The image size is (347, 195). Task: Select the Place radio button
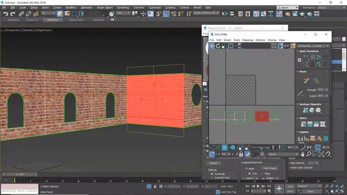[x=262, y=173]
